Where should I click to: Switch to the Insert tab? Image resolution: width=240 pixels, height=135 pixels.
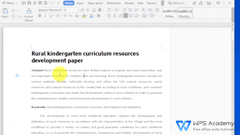tap(80, 3)
